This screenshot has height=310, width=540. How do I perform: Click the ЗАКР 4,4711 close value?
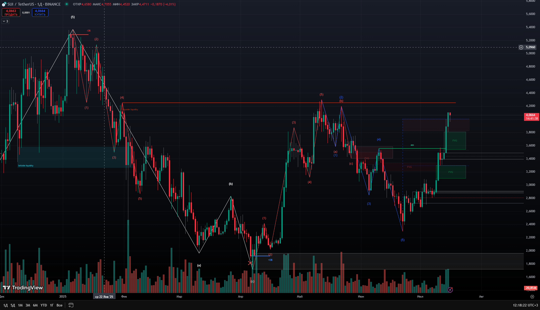click(x=140, y=4)
